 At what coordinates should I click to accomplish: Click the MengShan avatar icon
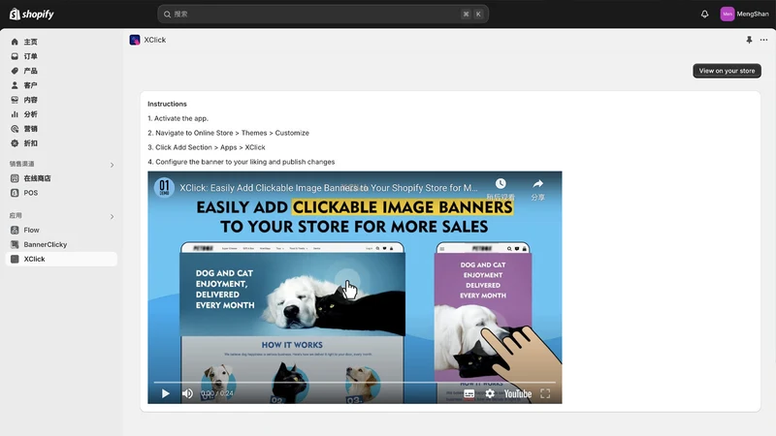(727, 14)
